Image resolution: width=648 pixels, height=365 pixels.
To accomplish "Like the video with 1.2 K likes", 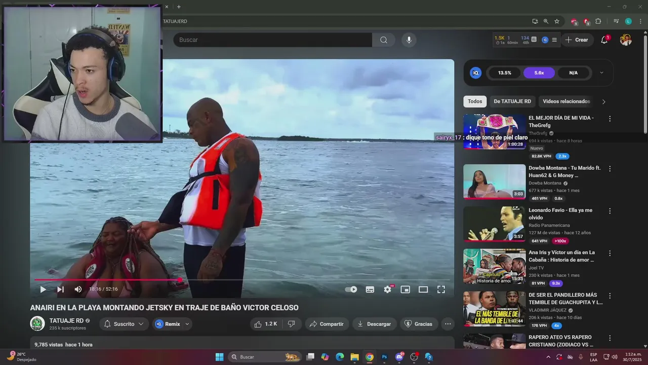I will pyautogui.click(x=266, y=324).
